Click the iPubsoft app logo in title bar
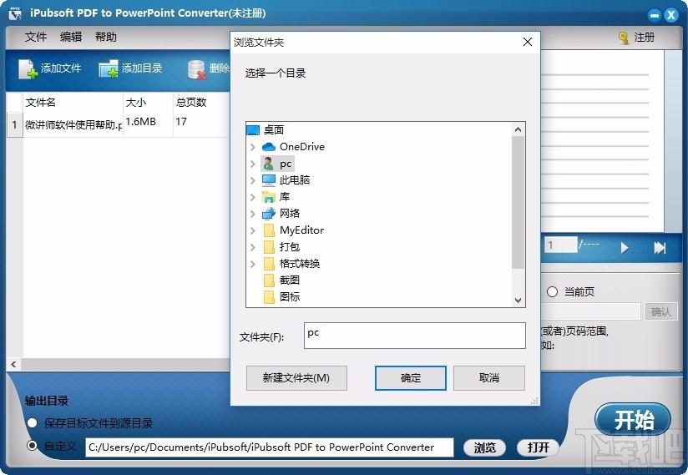This screenshot has height=475, width=688. [x=15, y=13]
